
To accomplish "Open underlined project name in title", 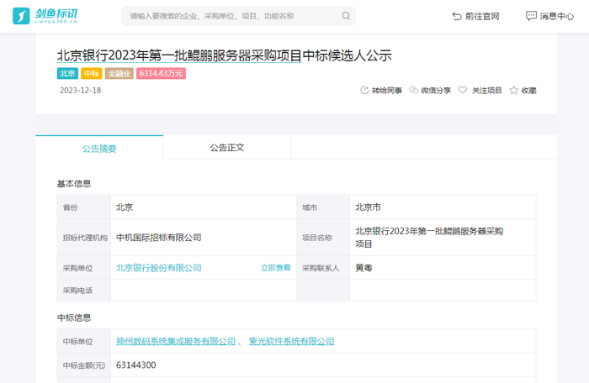I will [x=179, y=55].
